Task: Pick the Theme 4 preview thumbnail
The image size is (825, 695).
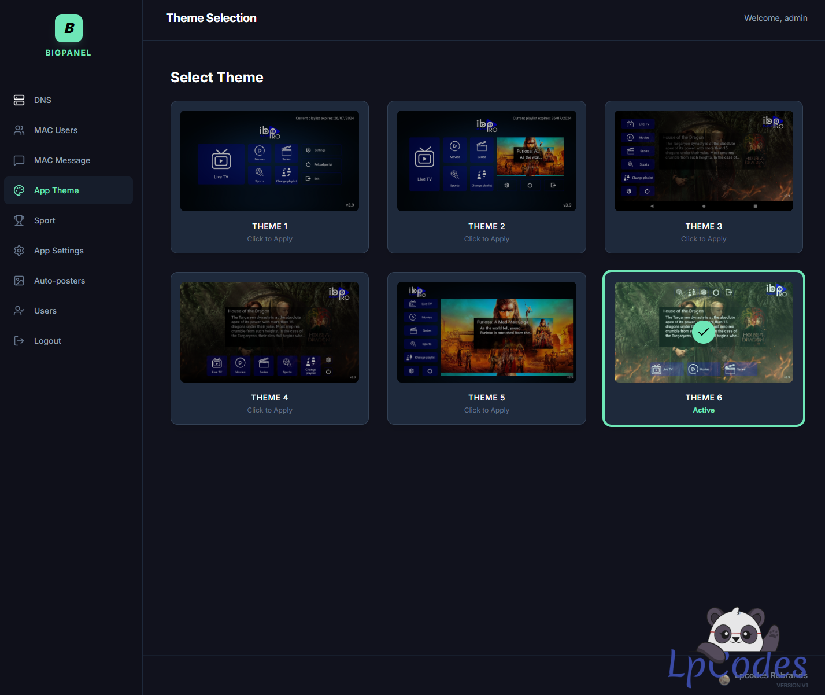Action: pyautogui.click(x=269, y=332)
